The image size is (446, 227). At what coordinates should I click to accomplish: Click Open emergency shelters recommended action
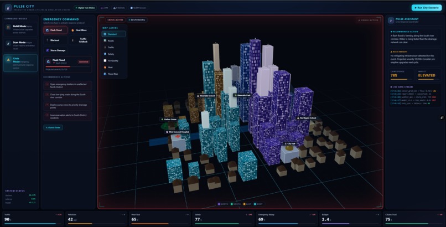coord(68,85)
